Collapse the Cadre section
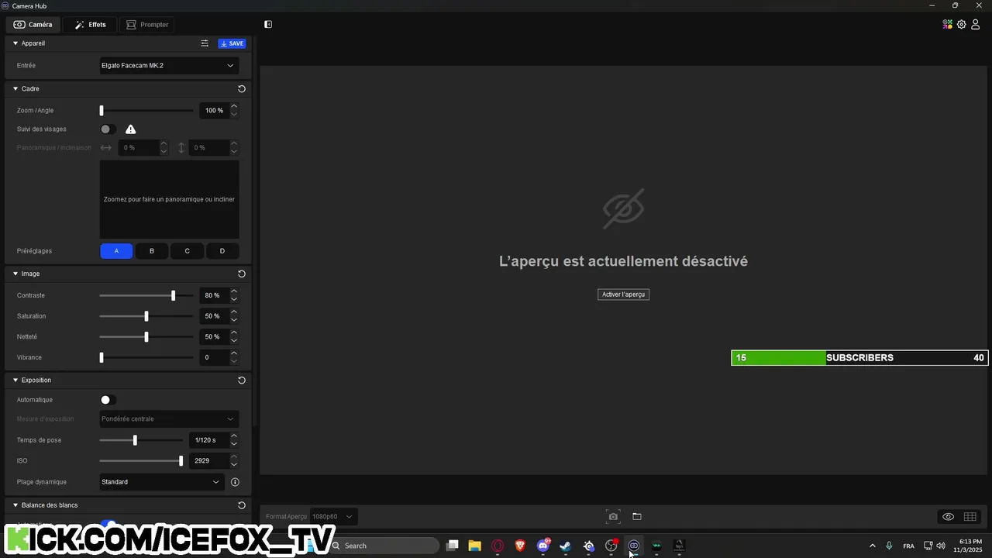This screenshot has height=558, width=992. coord(15,89)
